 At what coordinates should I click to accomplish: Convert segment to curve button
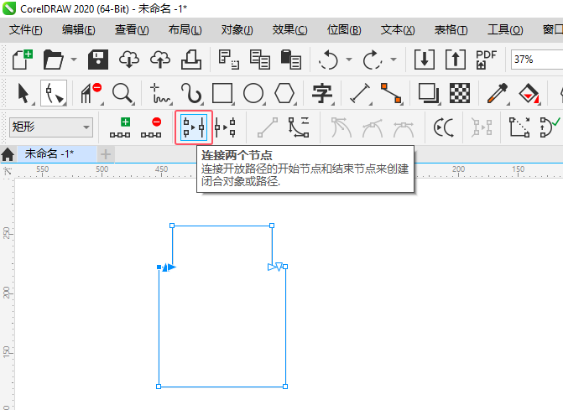[299, 127]
